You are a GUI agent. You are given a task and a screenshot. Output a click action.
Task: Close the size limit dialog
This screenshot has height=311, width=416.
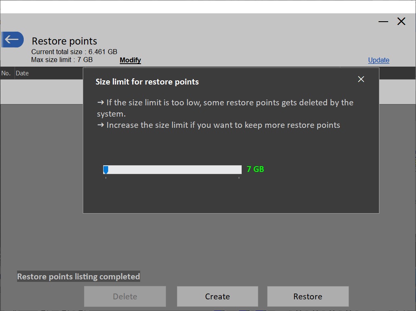tap(361, 79)
